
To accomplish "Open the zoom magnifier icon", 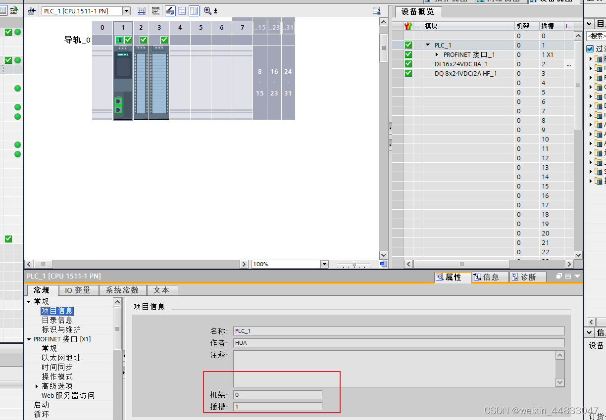I will 207,11.
